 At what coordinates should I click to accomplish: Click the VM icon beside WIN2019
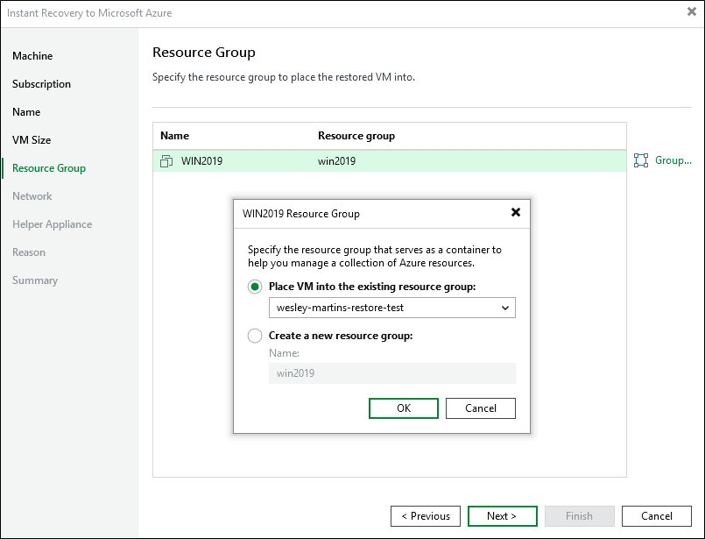(x=166, y=161)
